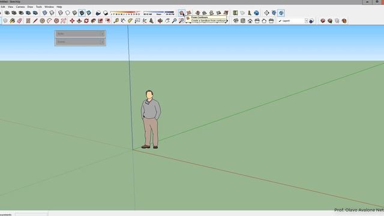This screenshot has width=384, height=216.
Task: Select the Add Detail sandbox tool
Action: tap(218, 13)
